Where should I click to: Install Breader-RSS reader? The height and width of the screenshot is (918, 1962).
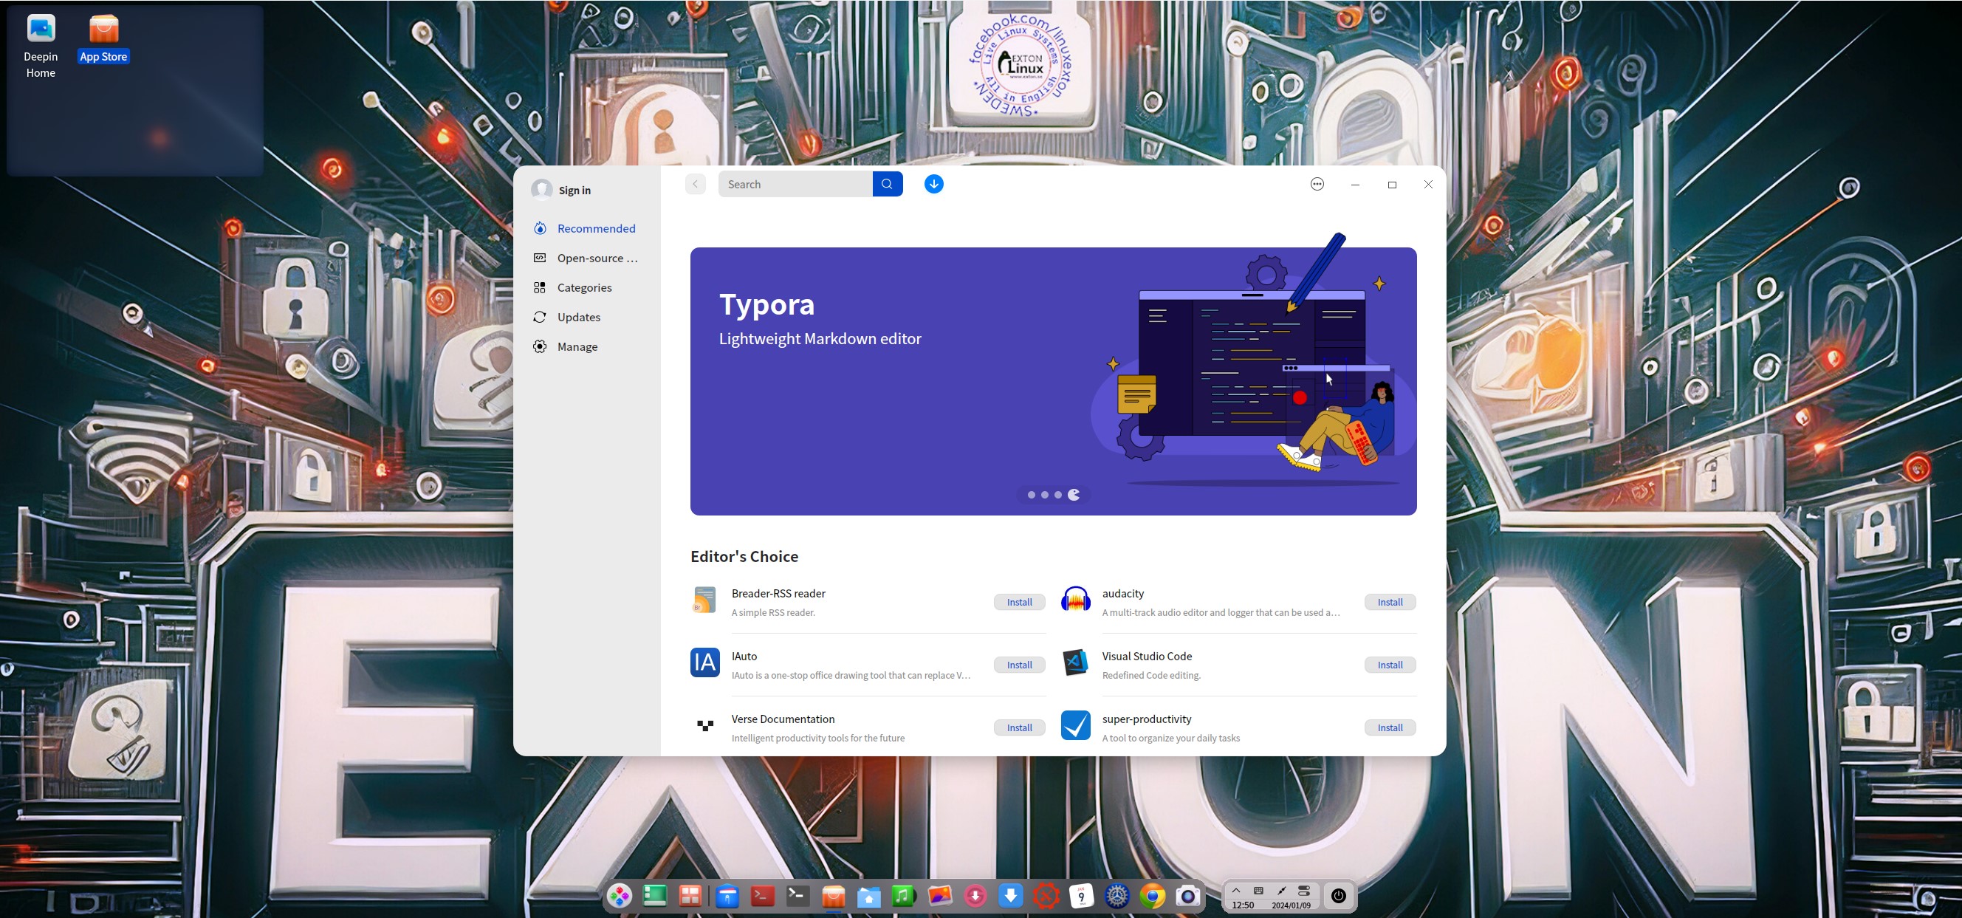[x=1019, y=602]
